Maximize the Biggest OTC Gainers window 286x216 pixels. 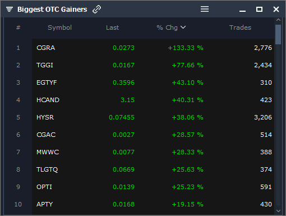pyautogui.click(x=259, y=9)
